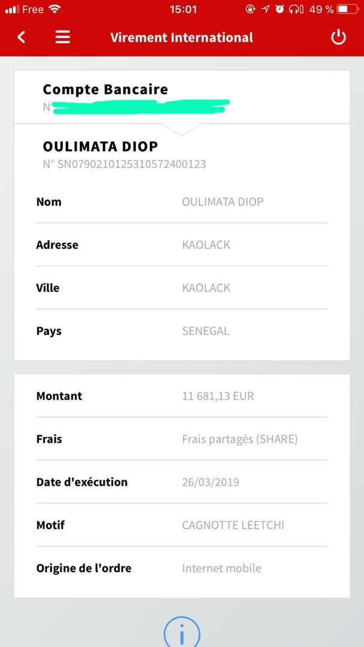Tap the Virement International header title
364x647 pixels.
(x=181, y=37)
